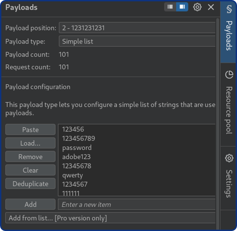The height and width of the screenshot is (231, 237).
Task: Click the Payload configuration heading
Action: pos(38,87)
